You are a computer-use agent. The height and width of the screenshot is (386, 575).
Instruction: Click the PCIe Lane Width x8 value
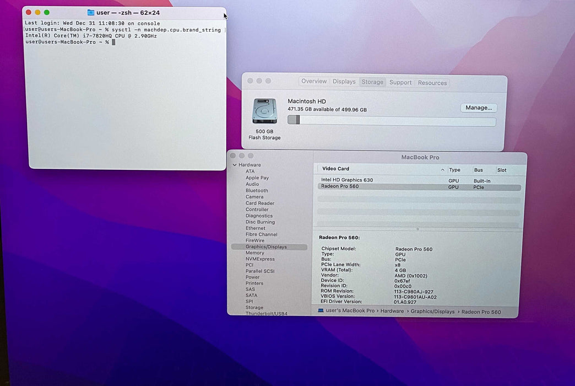[x=398, y=265]
